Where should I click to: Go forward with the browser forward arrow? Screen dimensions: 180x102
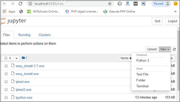click(x=12, y=4)
